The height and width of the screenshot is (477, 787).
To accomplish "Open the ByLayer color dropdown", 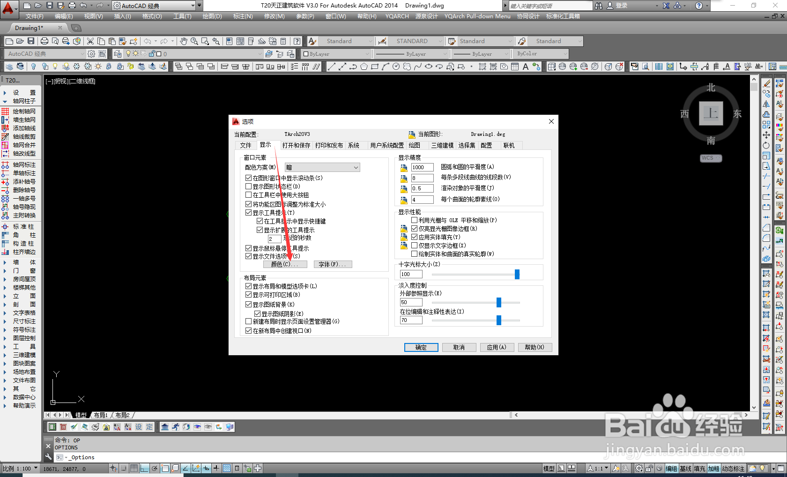I will click(336, 54).
